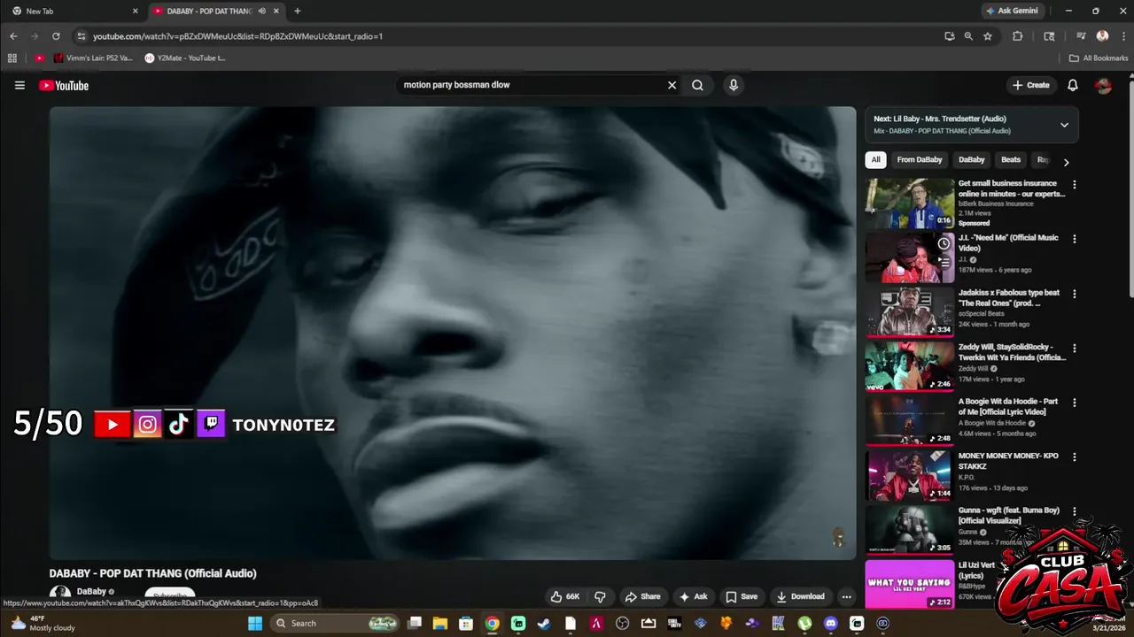This screenshot has height=637, width=1134.
Task: Open Chrome profile avatar
Action: (x=1102, y=36)
